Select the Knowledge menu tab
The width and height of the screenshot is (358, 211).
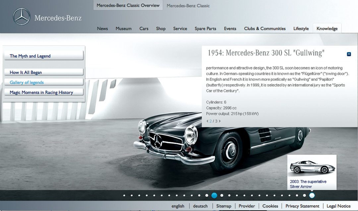pyautogui.click(x=327, y=28)
